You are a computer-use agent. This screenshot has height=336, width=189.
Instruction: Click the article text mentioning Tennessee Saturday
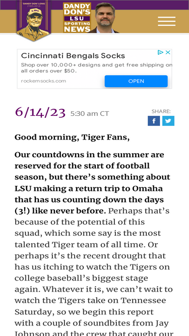(90, 306)
